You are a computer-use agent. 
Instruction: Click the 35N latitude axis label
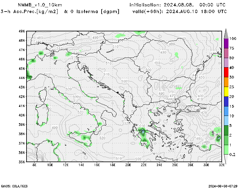pyautogui.click(x=21, y=162)
